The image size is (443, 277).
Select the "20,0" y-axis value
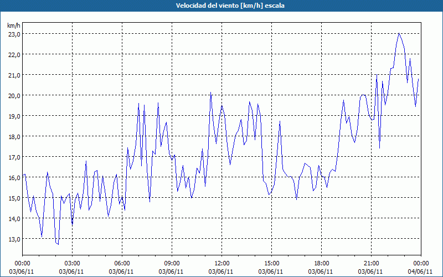click(x=14, y=95)
